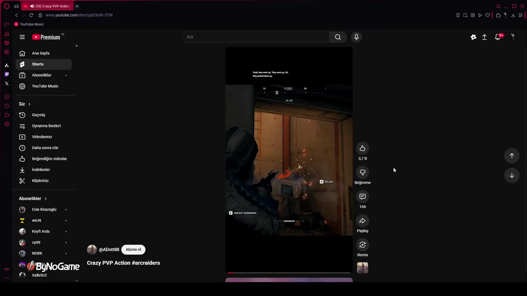Open İndirilenler
Screen dimensions: 527x296
tap(44, 170)
